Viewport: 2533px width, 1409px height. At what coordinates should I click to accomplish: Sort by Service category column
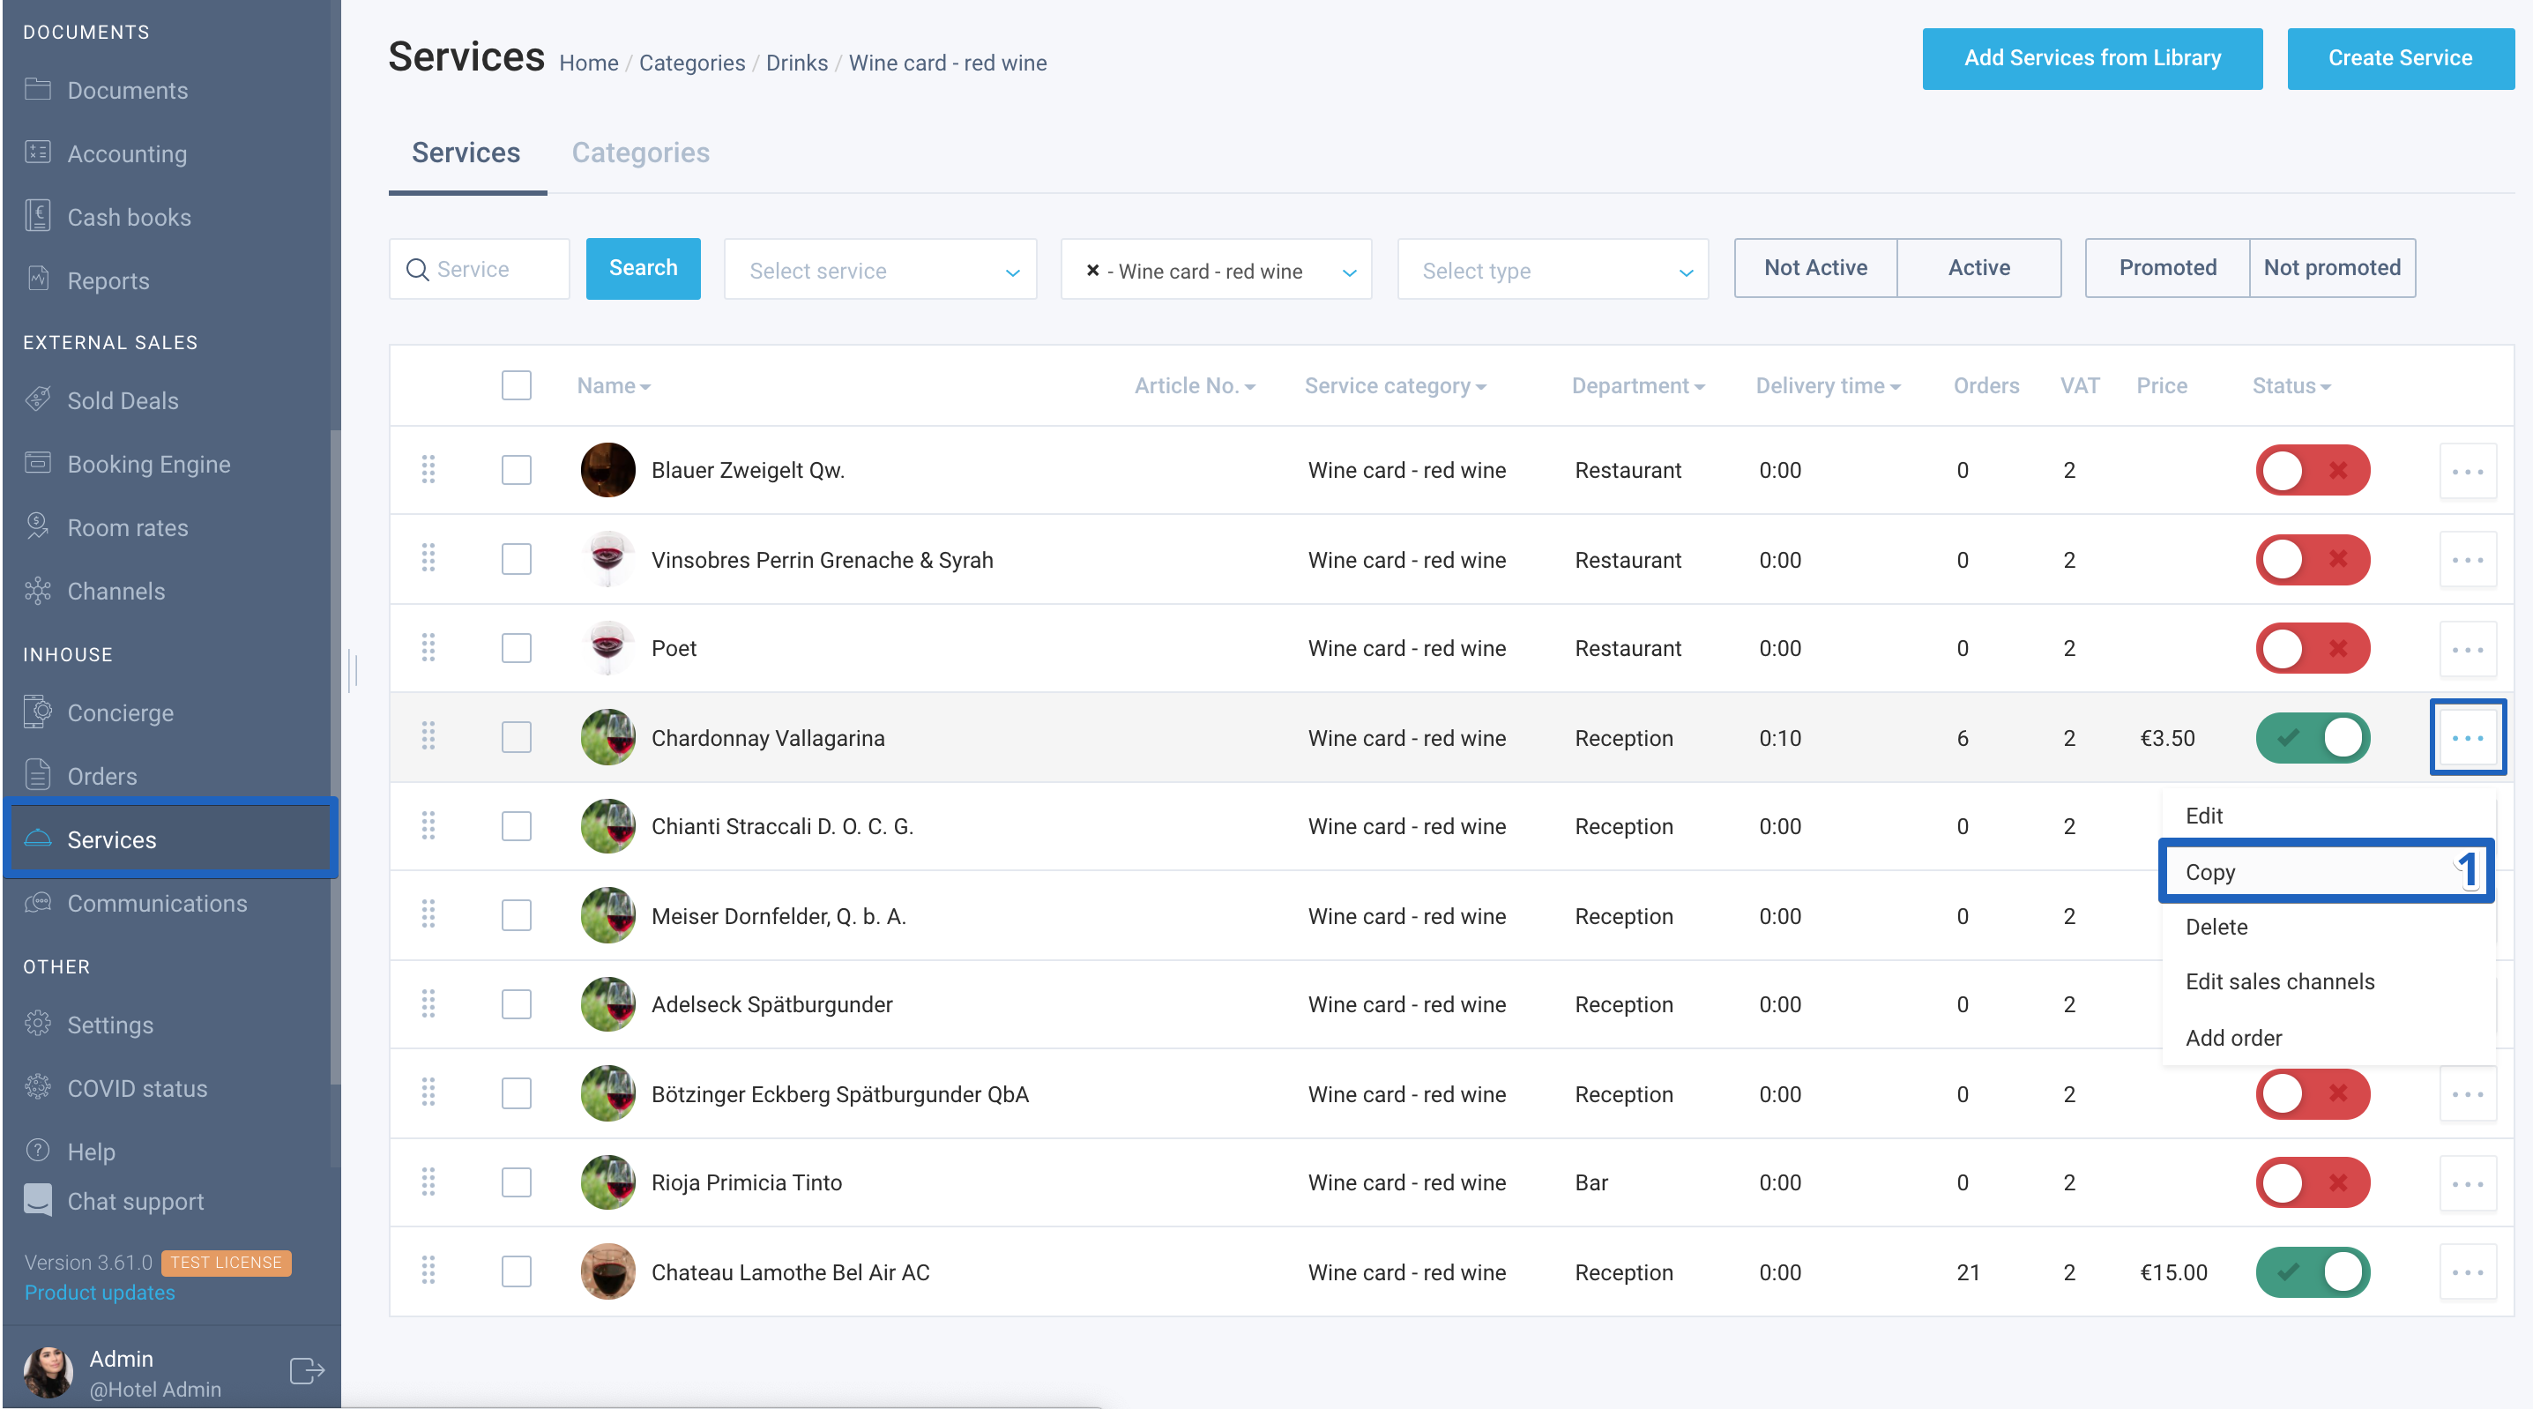[x=1394, y=385]
